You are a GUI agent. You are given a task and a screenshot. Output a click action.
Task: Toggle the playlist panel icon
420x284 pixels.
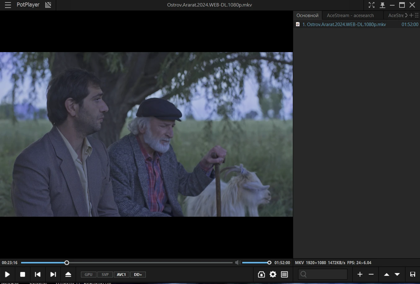click(284, 274)
